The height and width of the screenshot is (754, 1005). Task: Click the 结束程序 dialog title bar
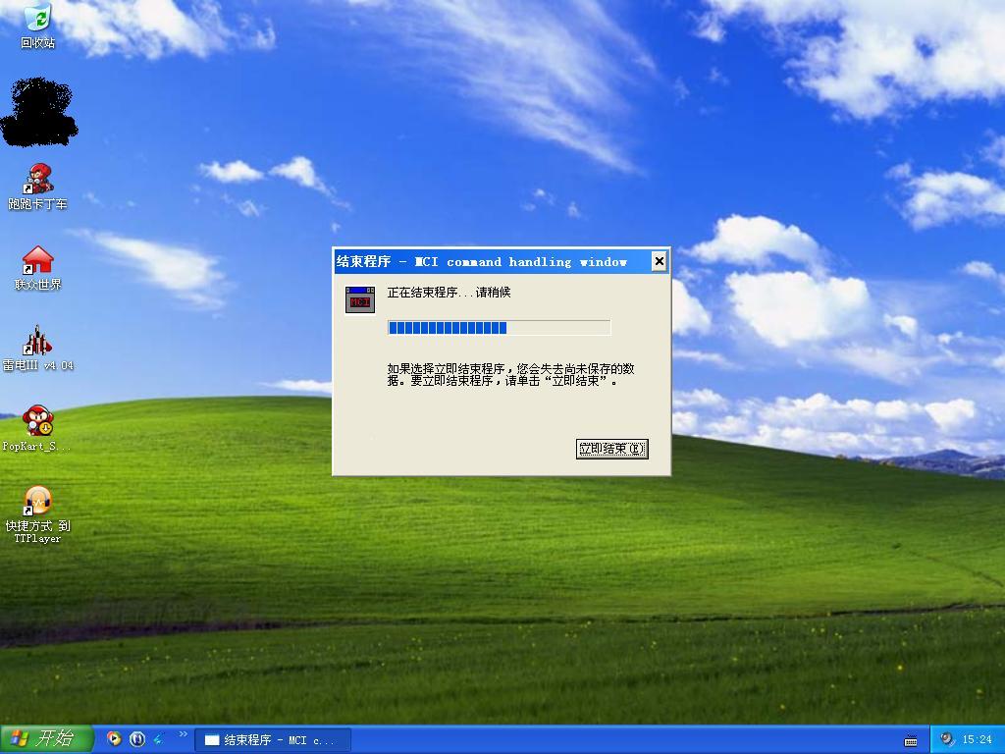point(502,261)
